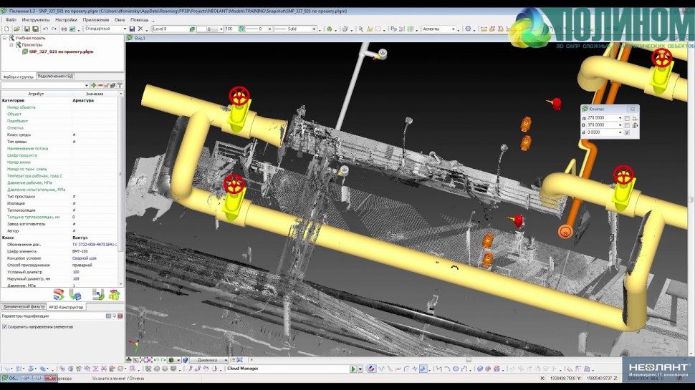Click the Cloud Manager green run arrow
Image resolution: width=695 pixels, height=390 pixels.
[x=353, y=369]
